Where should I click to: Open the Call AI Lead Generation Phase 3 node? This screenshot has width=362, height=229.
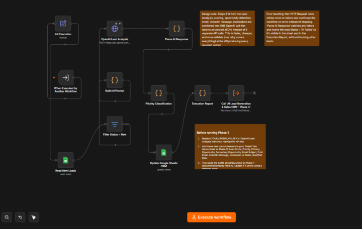click(x=236, y=93)
